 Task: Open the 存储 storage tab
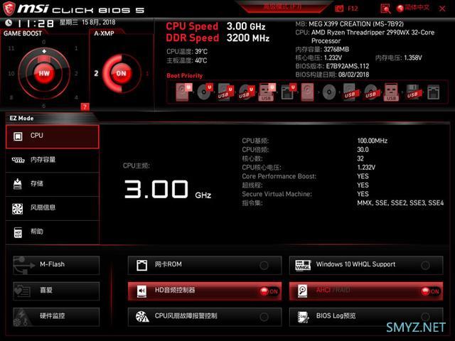tap(52, 184)
